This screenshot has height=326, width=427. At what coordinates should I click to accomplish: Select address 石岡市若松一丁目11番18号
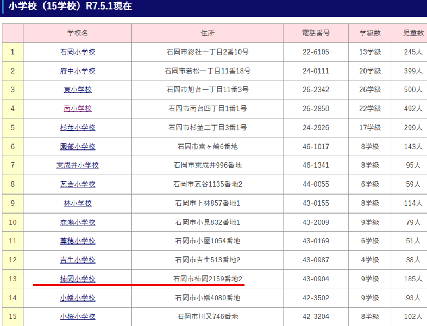tap(208, 71)
